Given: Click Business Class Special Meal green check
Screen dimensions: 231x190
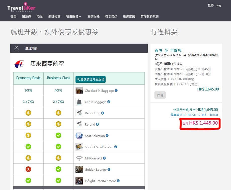Looking at the screenshot, I should tap(58, 147).
